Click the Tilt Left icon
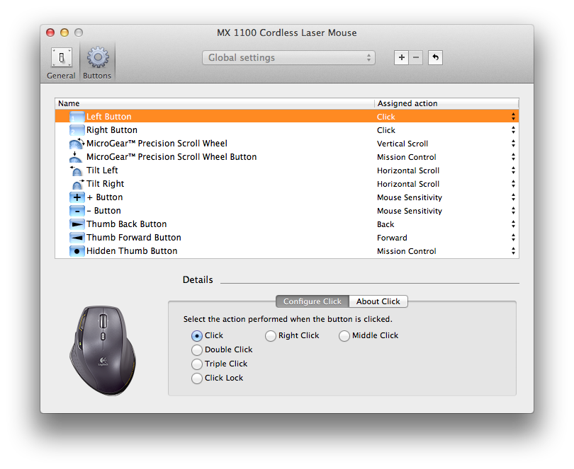Image resolution: width=574 pixels, height=469 pixels. tap(76, 170)
